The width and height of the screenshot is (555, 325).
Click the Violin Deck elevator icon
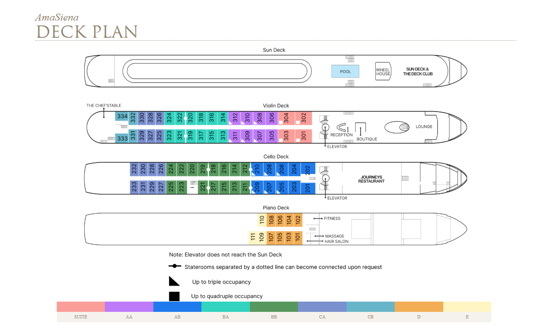pos(325,127)
